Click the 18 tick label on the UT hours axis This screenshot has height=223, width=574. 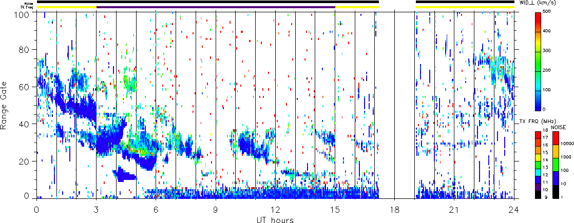(395, 210)
